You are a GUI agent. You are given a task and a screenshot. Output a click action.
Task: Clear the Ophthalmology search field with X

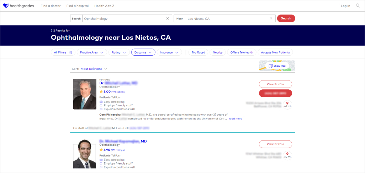click(168, 18)
